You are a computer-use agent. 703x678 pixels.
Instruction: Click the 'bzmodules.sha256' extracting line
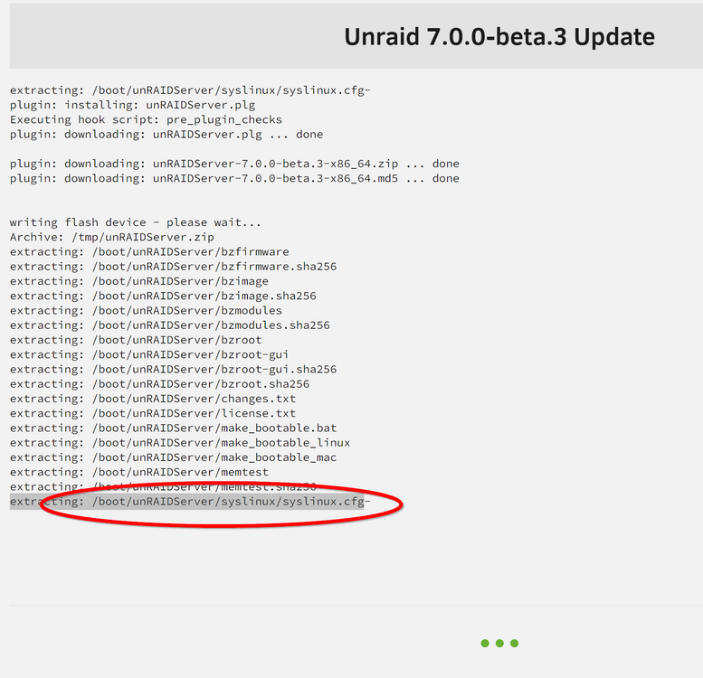click(170, 325)
